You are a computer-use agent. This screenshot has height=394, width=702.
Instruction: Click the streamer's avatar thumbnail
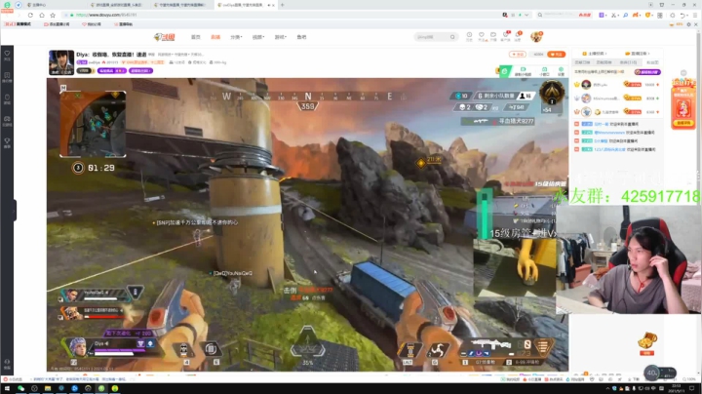click(x=61, y=62)
